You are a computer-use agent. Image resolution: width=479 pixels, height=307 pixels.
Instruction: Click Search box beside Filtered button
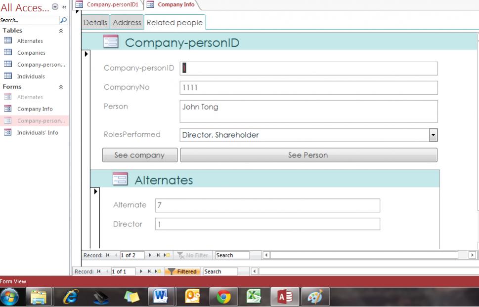pyautogui.click(x=220, y=271)
